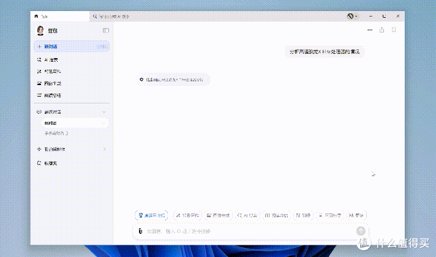Click the paperclip attachment icon
This screenshot has width=436, height=257.
[x=140, y=231]
